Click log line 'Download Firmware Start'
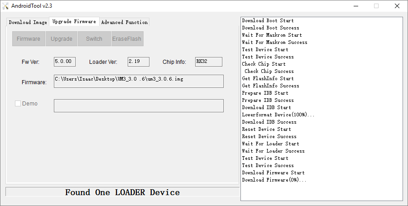This screenshot has width=408, height=206. point(273,172)
